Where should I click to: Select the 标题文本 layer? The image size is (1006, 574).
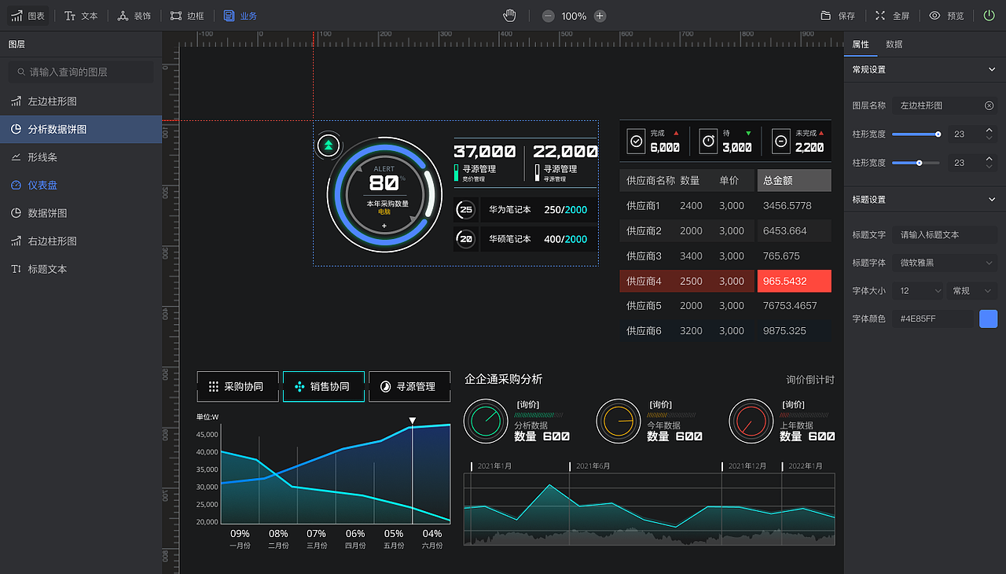coord(81,269)
